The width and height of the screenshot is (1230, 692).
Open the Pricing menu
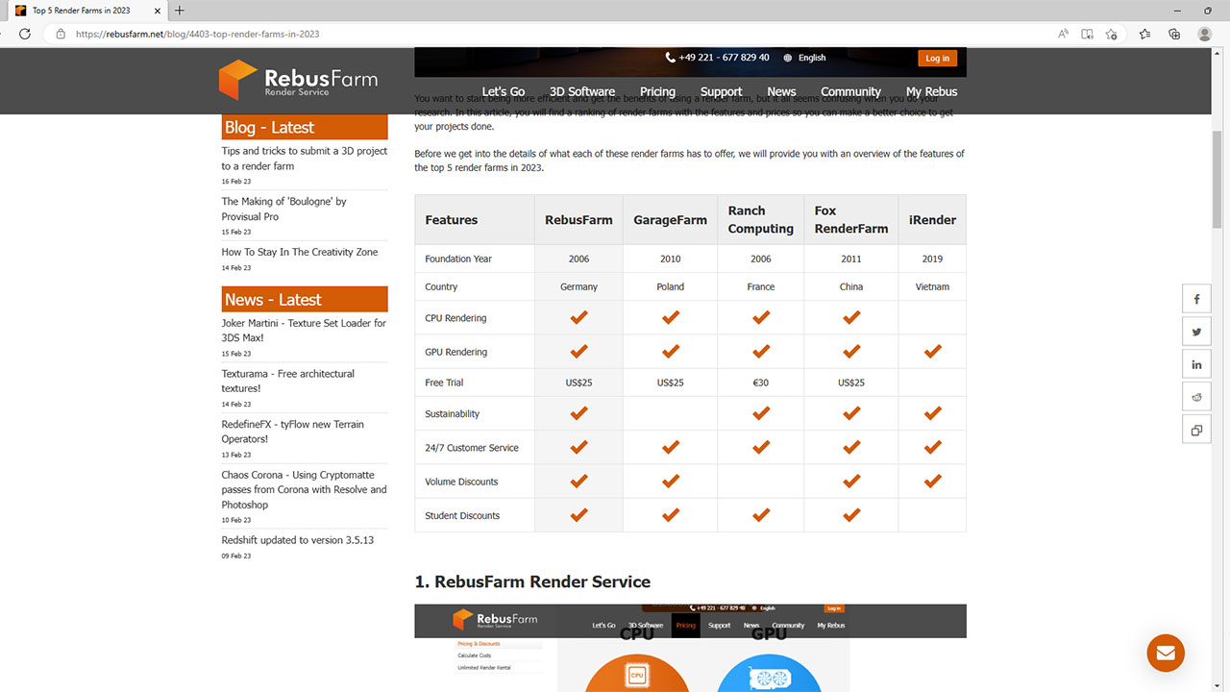(x=657, y=91)
